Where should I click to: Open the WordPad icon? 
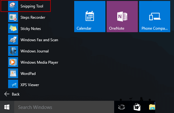[x=13, y=73]
